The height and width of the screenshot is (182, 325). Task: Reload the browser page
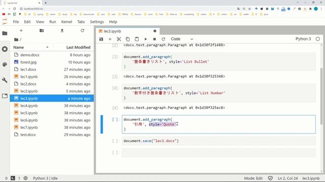(x=15, y=9)
